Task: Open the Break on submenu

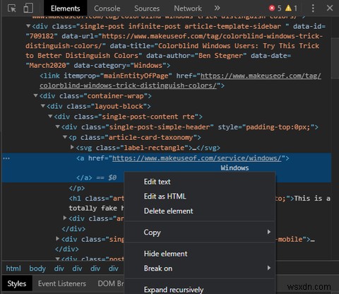Action: (x=199, y=269)
